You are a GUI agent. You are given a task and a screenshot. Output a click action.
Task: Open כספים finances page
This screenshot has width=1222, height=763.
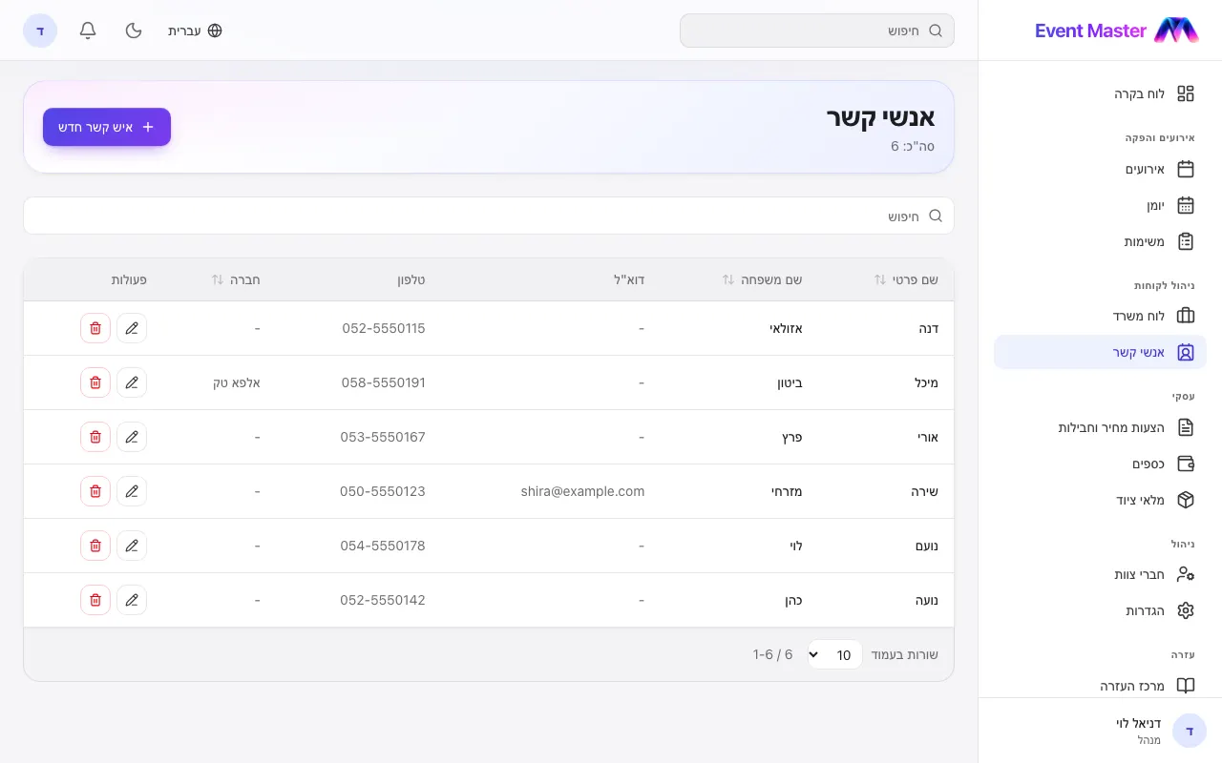click(x=1100, y=464)
